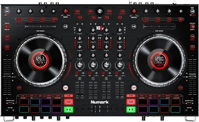
Task: Load track using the leftmost LOAD button
Action: pyautogui.click(x=80, y=18)
